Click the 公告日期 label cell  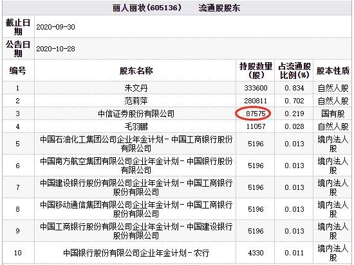[17, 49]
